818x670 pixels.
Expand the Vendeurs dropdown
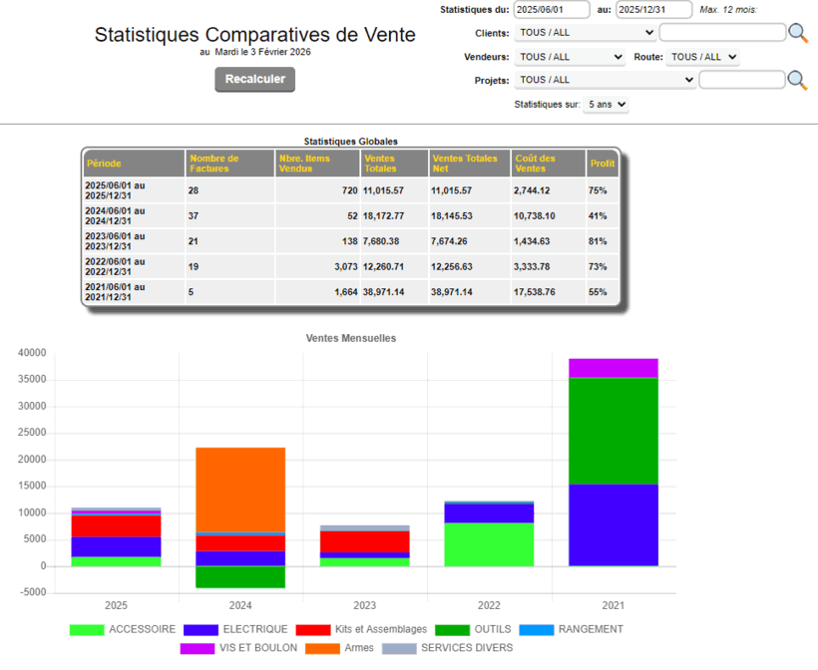(571, 57)
